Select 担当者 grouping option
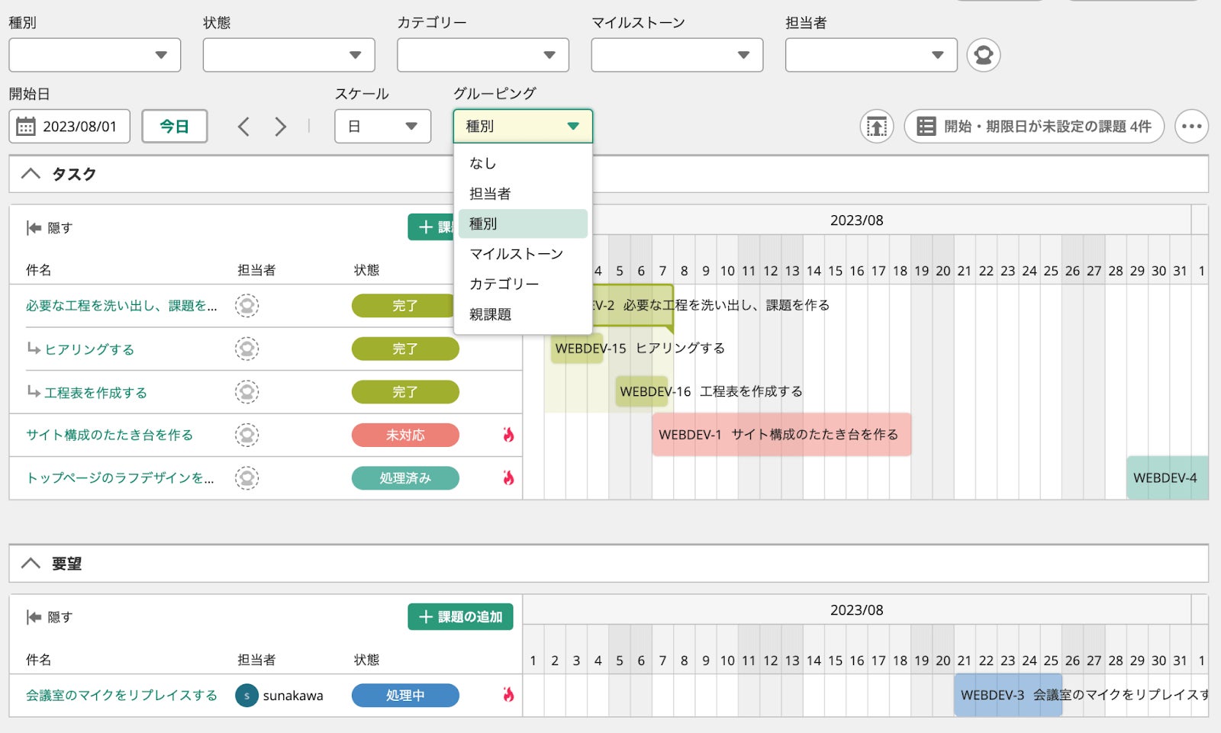 pyautogui.click(x=523, y=194)
